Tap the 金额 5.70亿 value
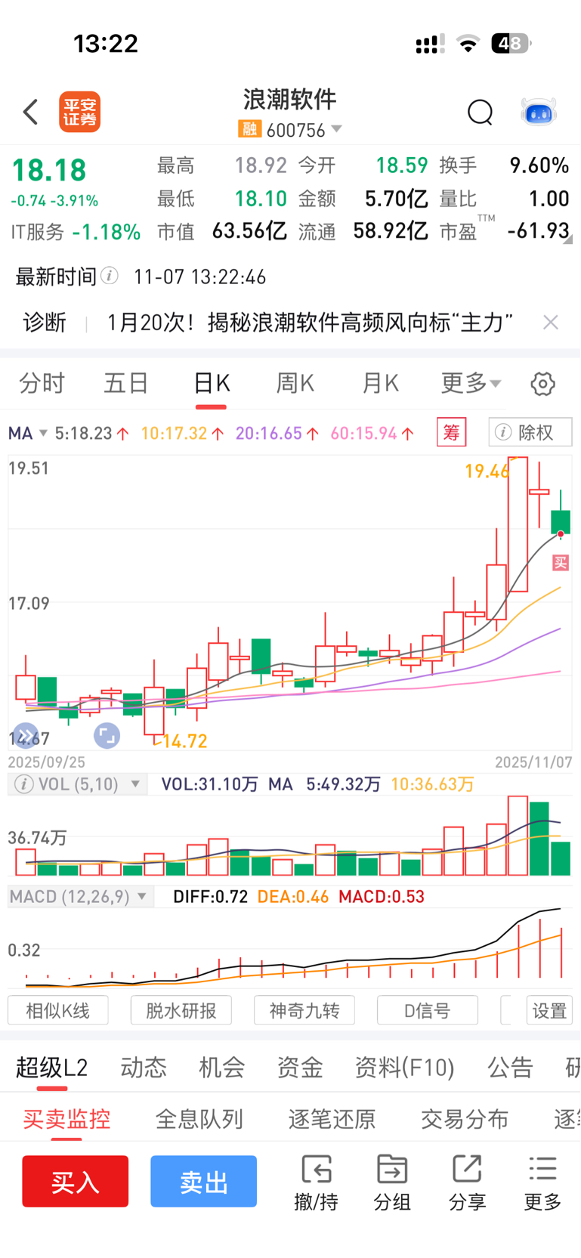This screenshot has height=1258, width=581. 397,199
